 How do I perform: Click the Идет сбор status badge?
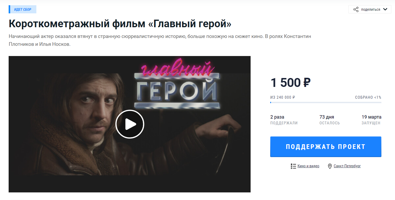(x=22, y=9)
